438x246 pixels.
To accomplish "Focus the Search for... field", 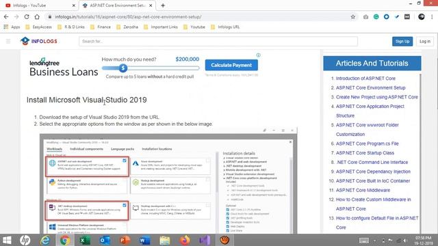I will pyautogui.click(x=218, y=41).
